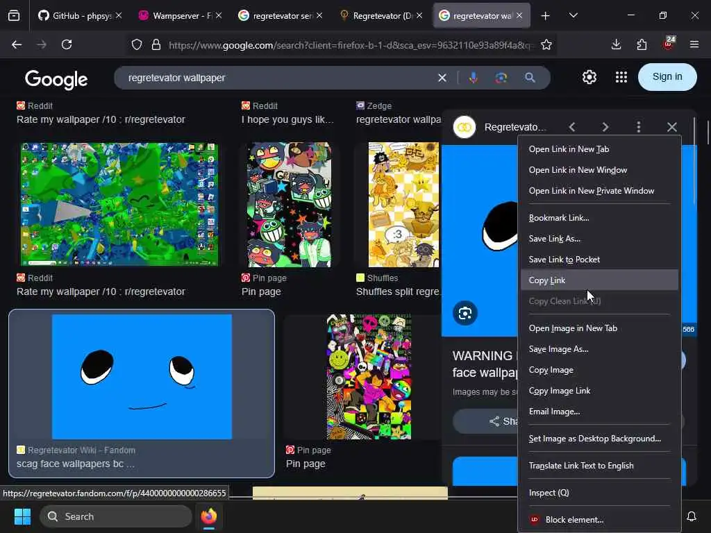Search preview image with Lens button
The image size is (711, 533).
[465, 313]
